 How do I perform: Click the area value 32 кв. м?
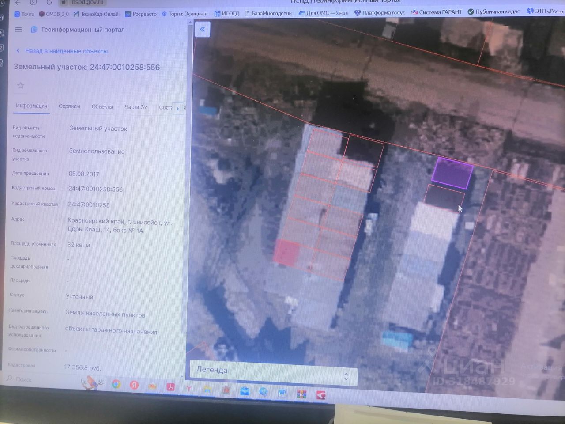(79, 245)
